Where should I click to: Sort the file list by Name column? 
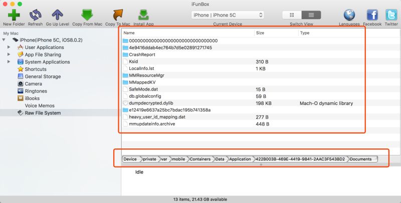(x=188, y=33)
